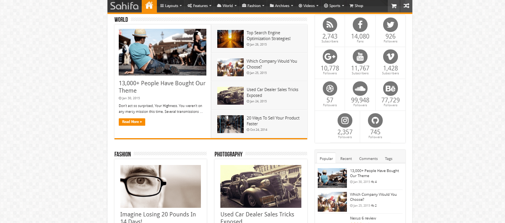
Task: Open the 'Nexus 6 review' link
Action: pos(363,218)
